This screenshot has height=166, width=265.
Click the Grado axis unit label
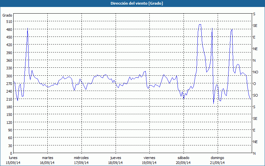[x=7, y=15]
